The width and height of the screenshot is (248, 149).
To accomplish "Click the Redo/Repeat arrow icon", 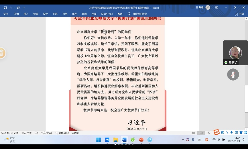I will click(18, 8).
